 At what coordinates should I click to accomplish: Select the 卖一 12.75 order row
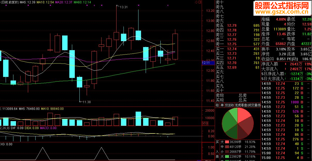pos(238,44)
